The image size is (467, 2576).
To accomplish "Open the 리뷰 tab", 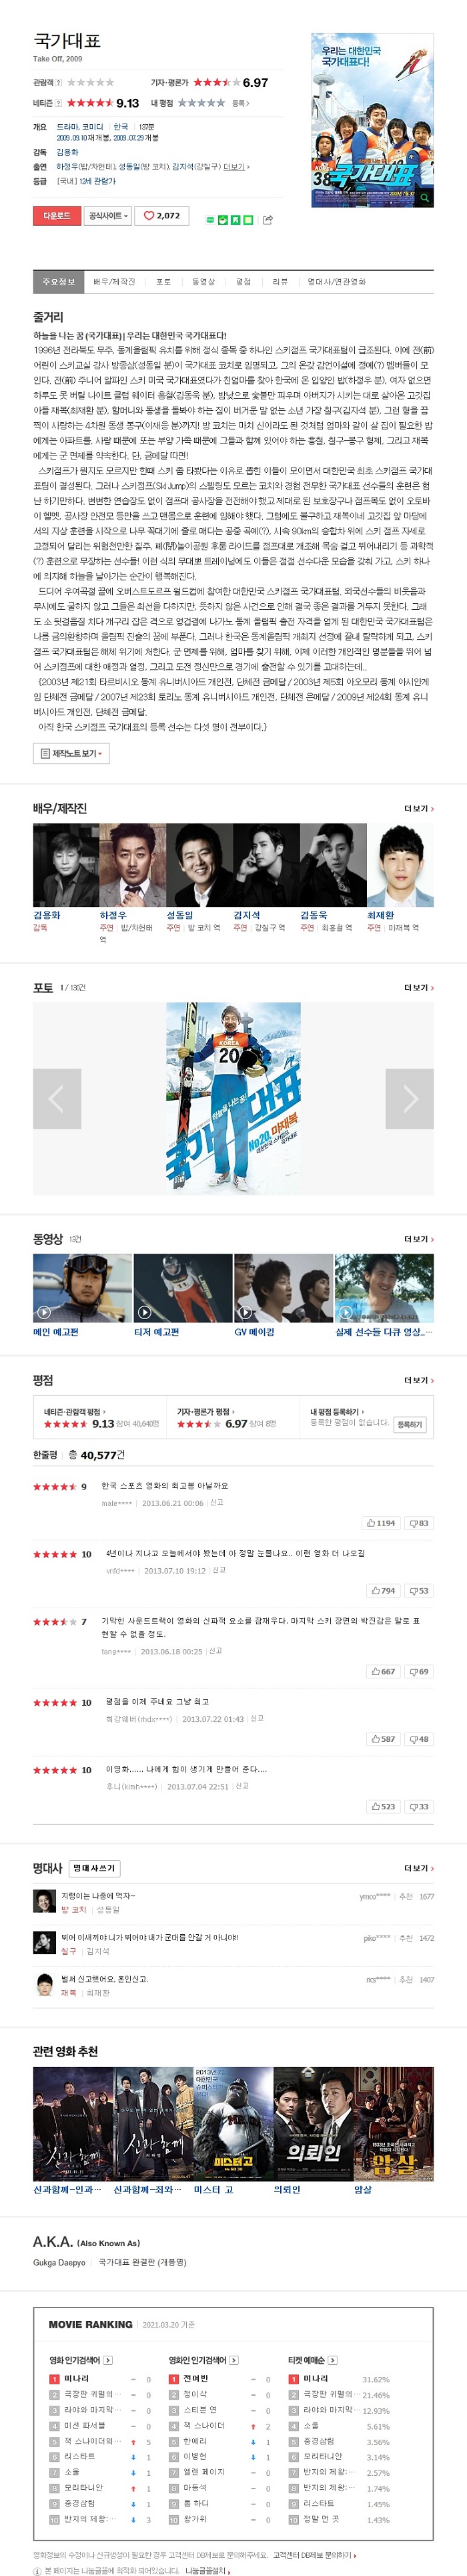I will 280,282.
